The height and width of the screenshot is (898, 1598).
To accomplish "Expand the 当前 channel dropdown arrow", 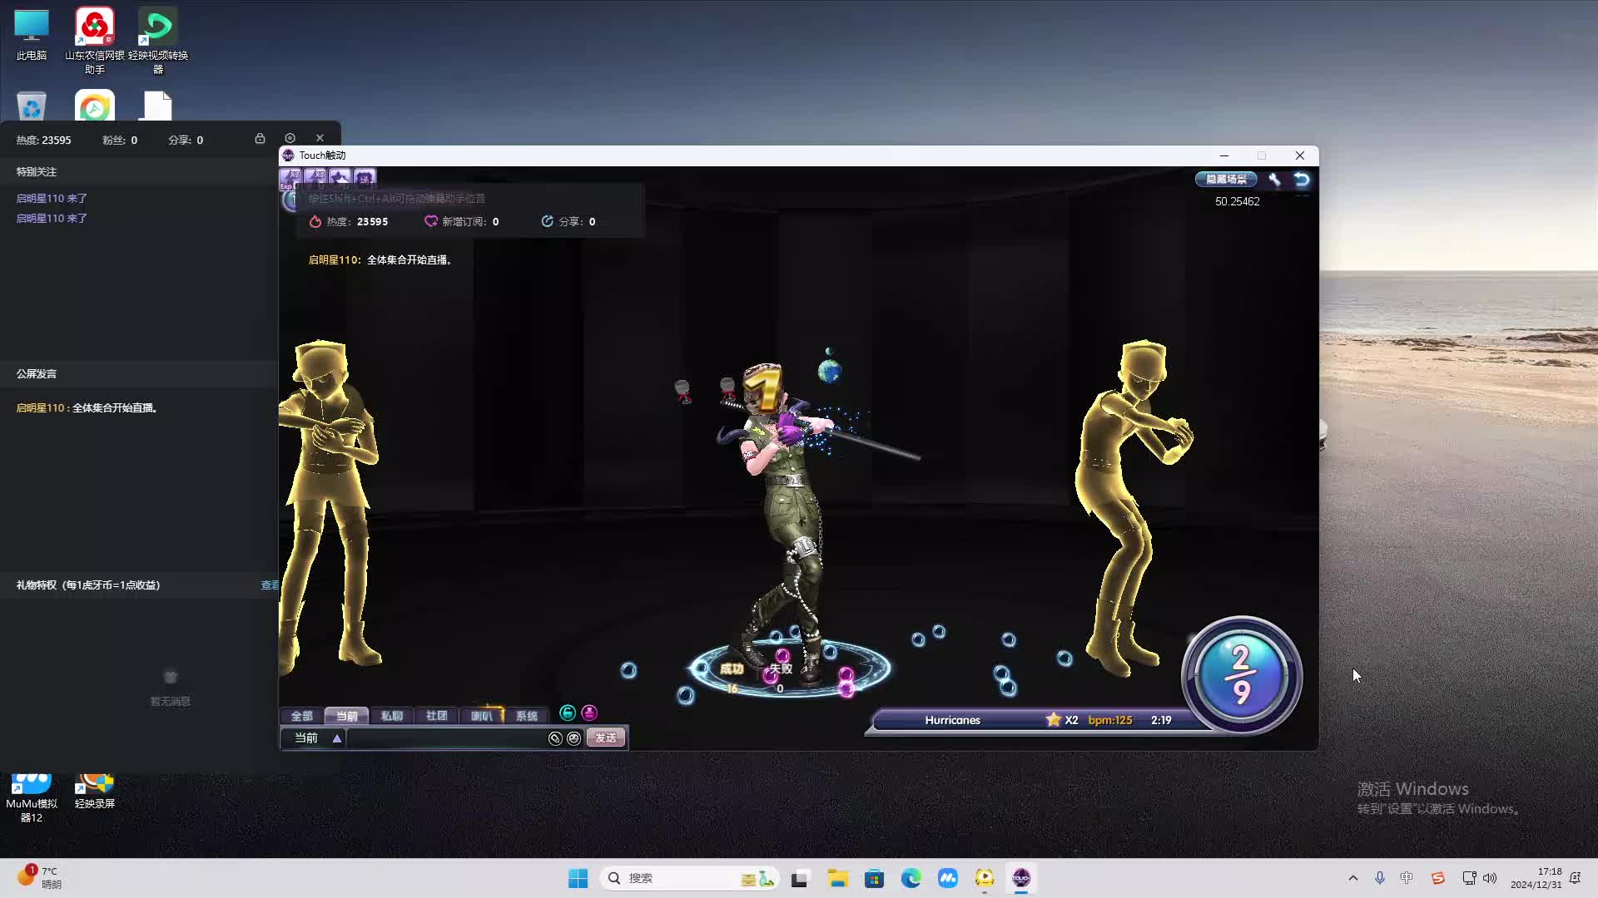I will point(337,738).
